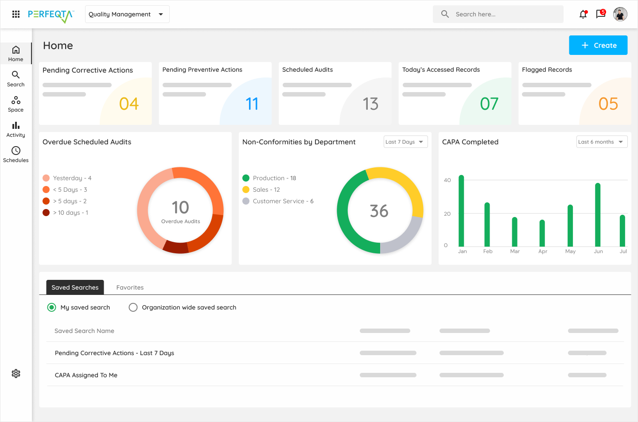Open Activity from the sidebar
Image resolution: width=638 pixels, height=422 pixels.
(x=16, y=129)
